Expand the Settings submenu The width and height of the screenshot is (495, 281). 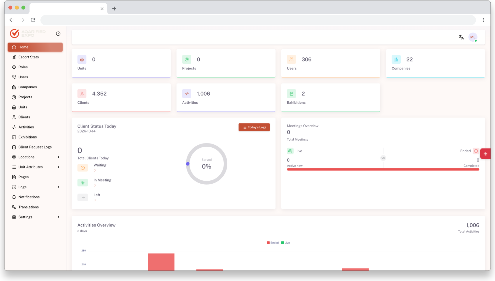(x=35, y=217)
